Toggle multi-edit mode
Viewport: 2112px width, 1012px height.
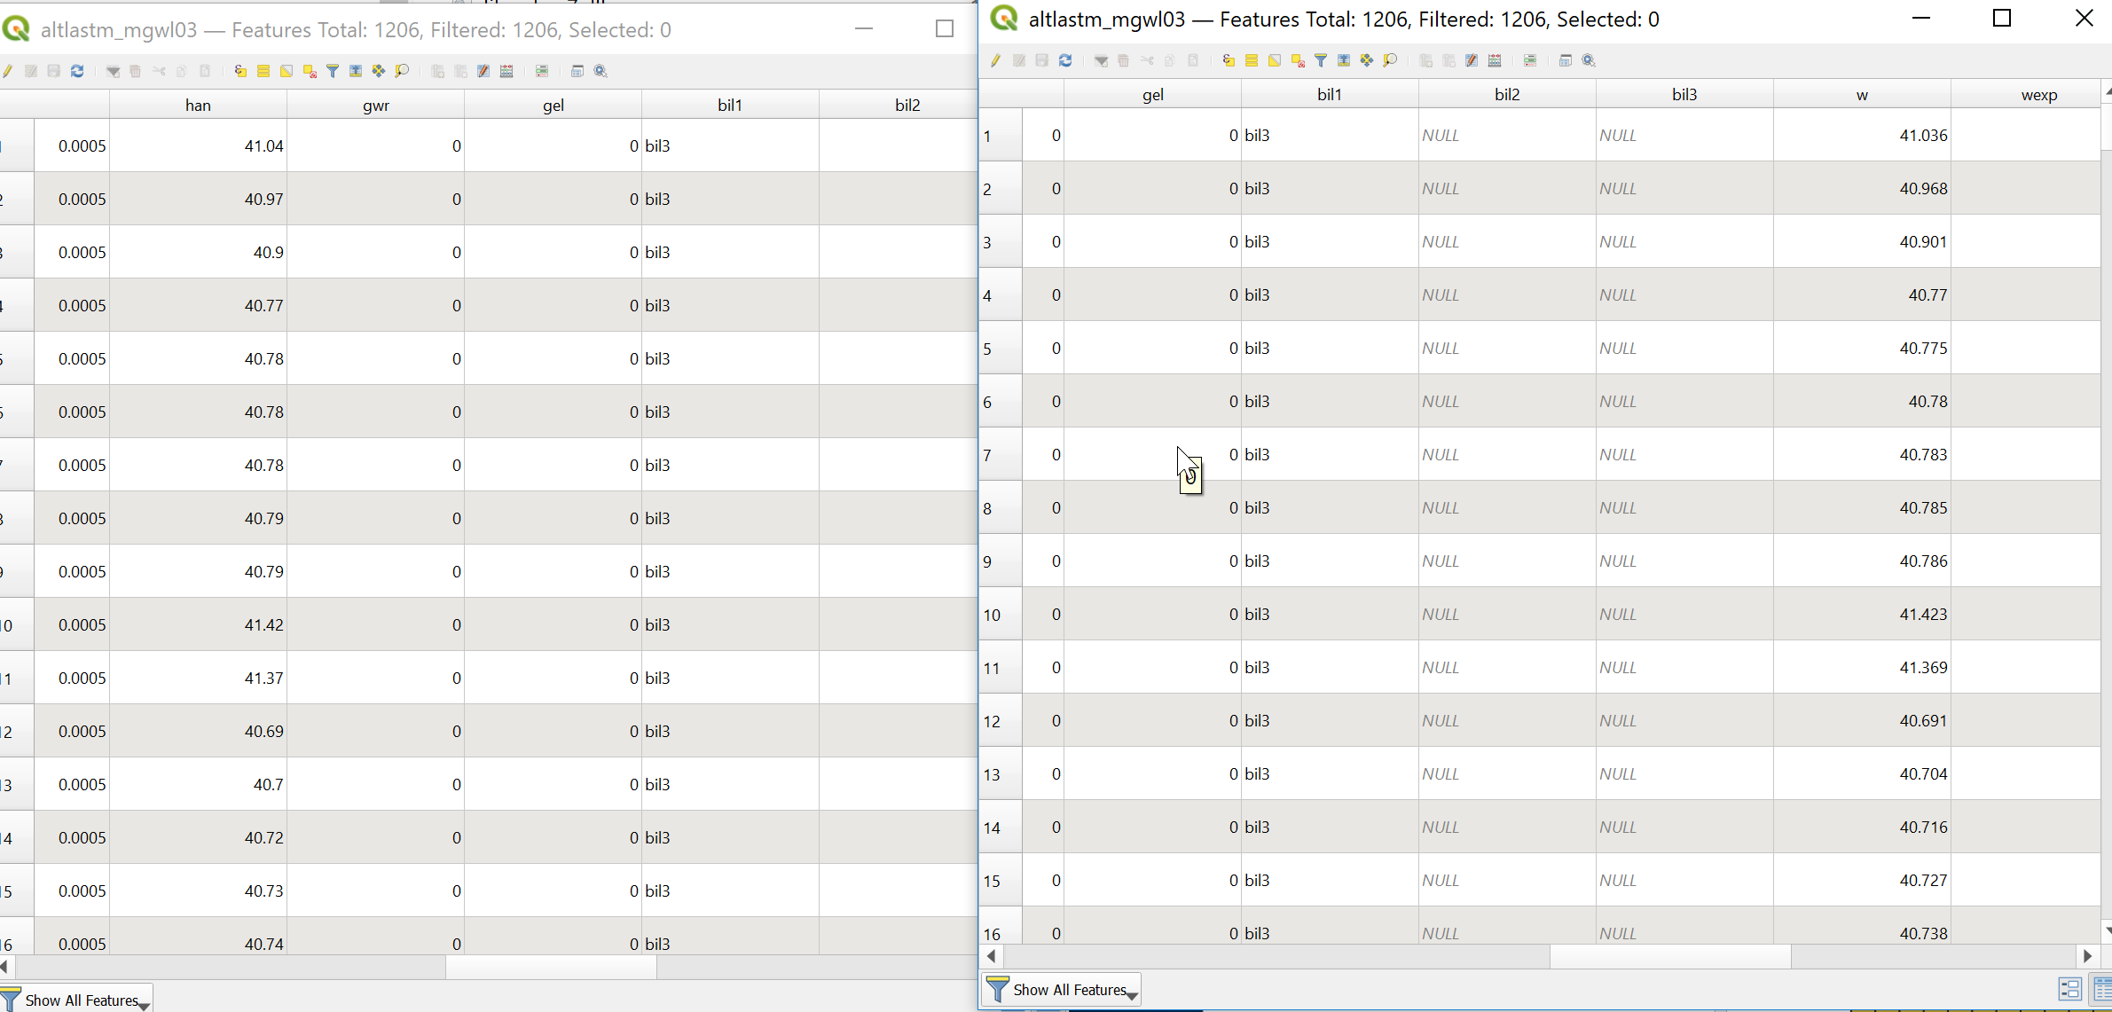click(1018, 60)
